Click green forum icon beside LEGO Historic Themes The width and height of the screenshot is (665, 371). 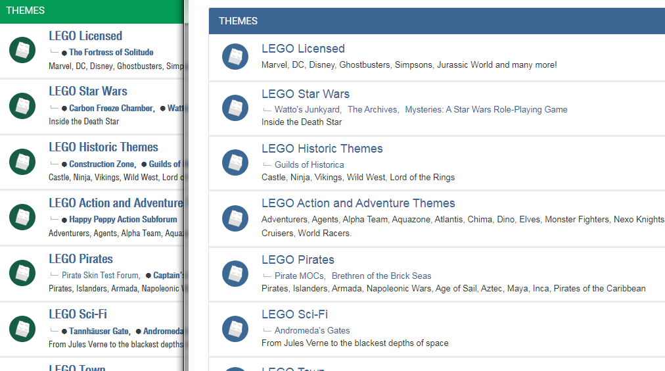22,162
